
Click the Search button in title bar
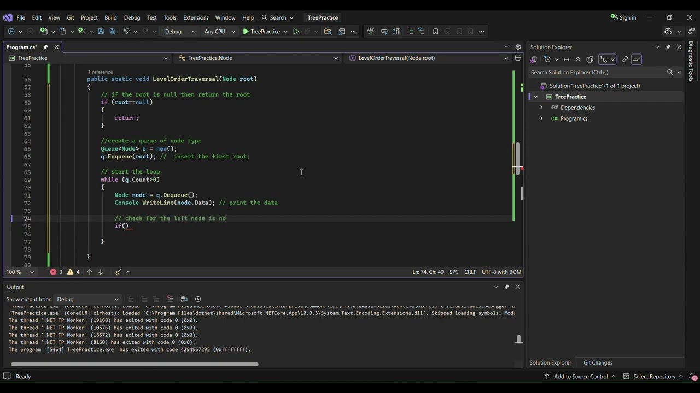[x=278, y=17]
